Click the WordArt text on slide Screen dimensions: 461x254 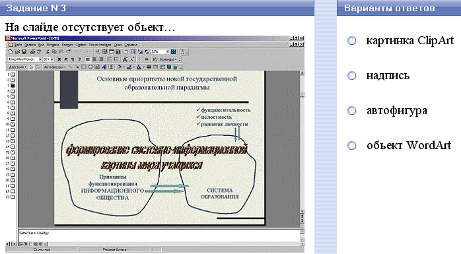pos(156,158)
